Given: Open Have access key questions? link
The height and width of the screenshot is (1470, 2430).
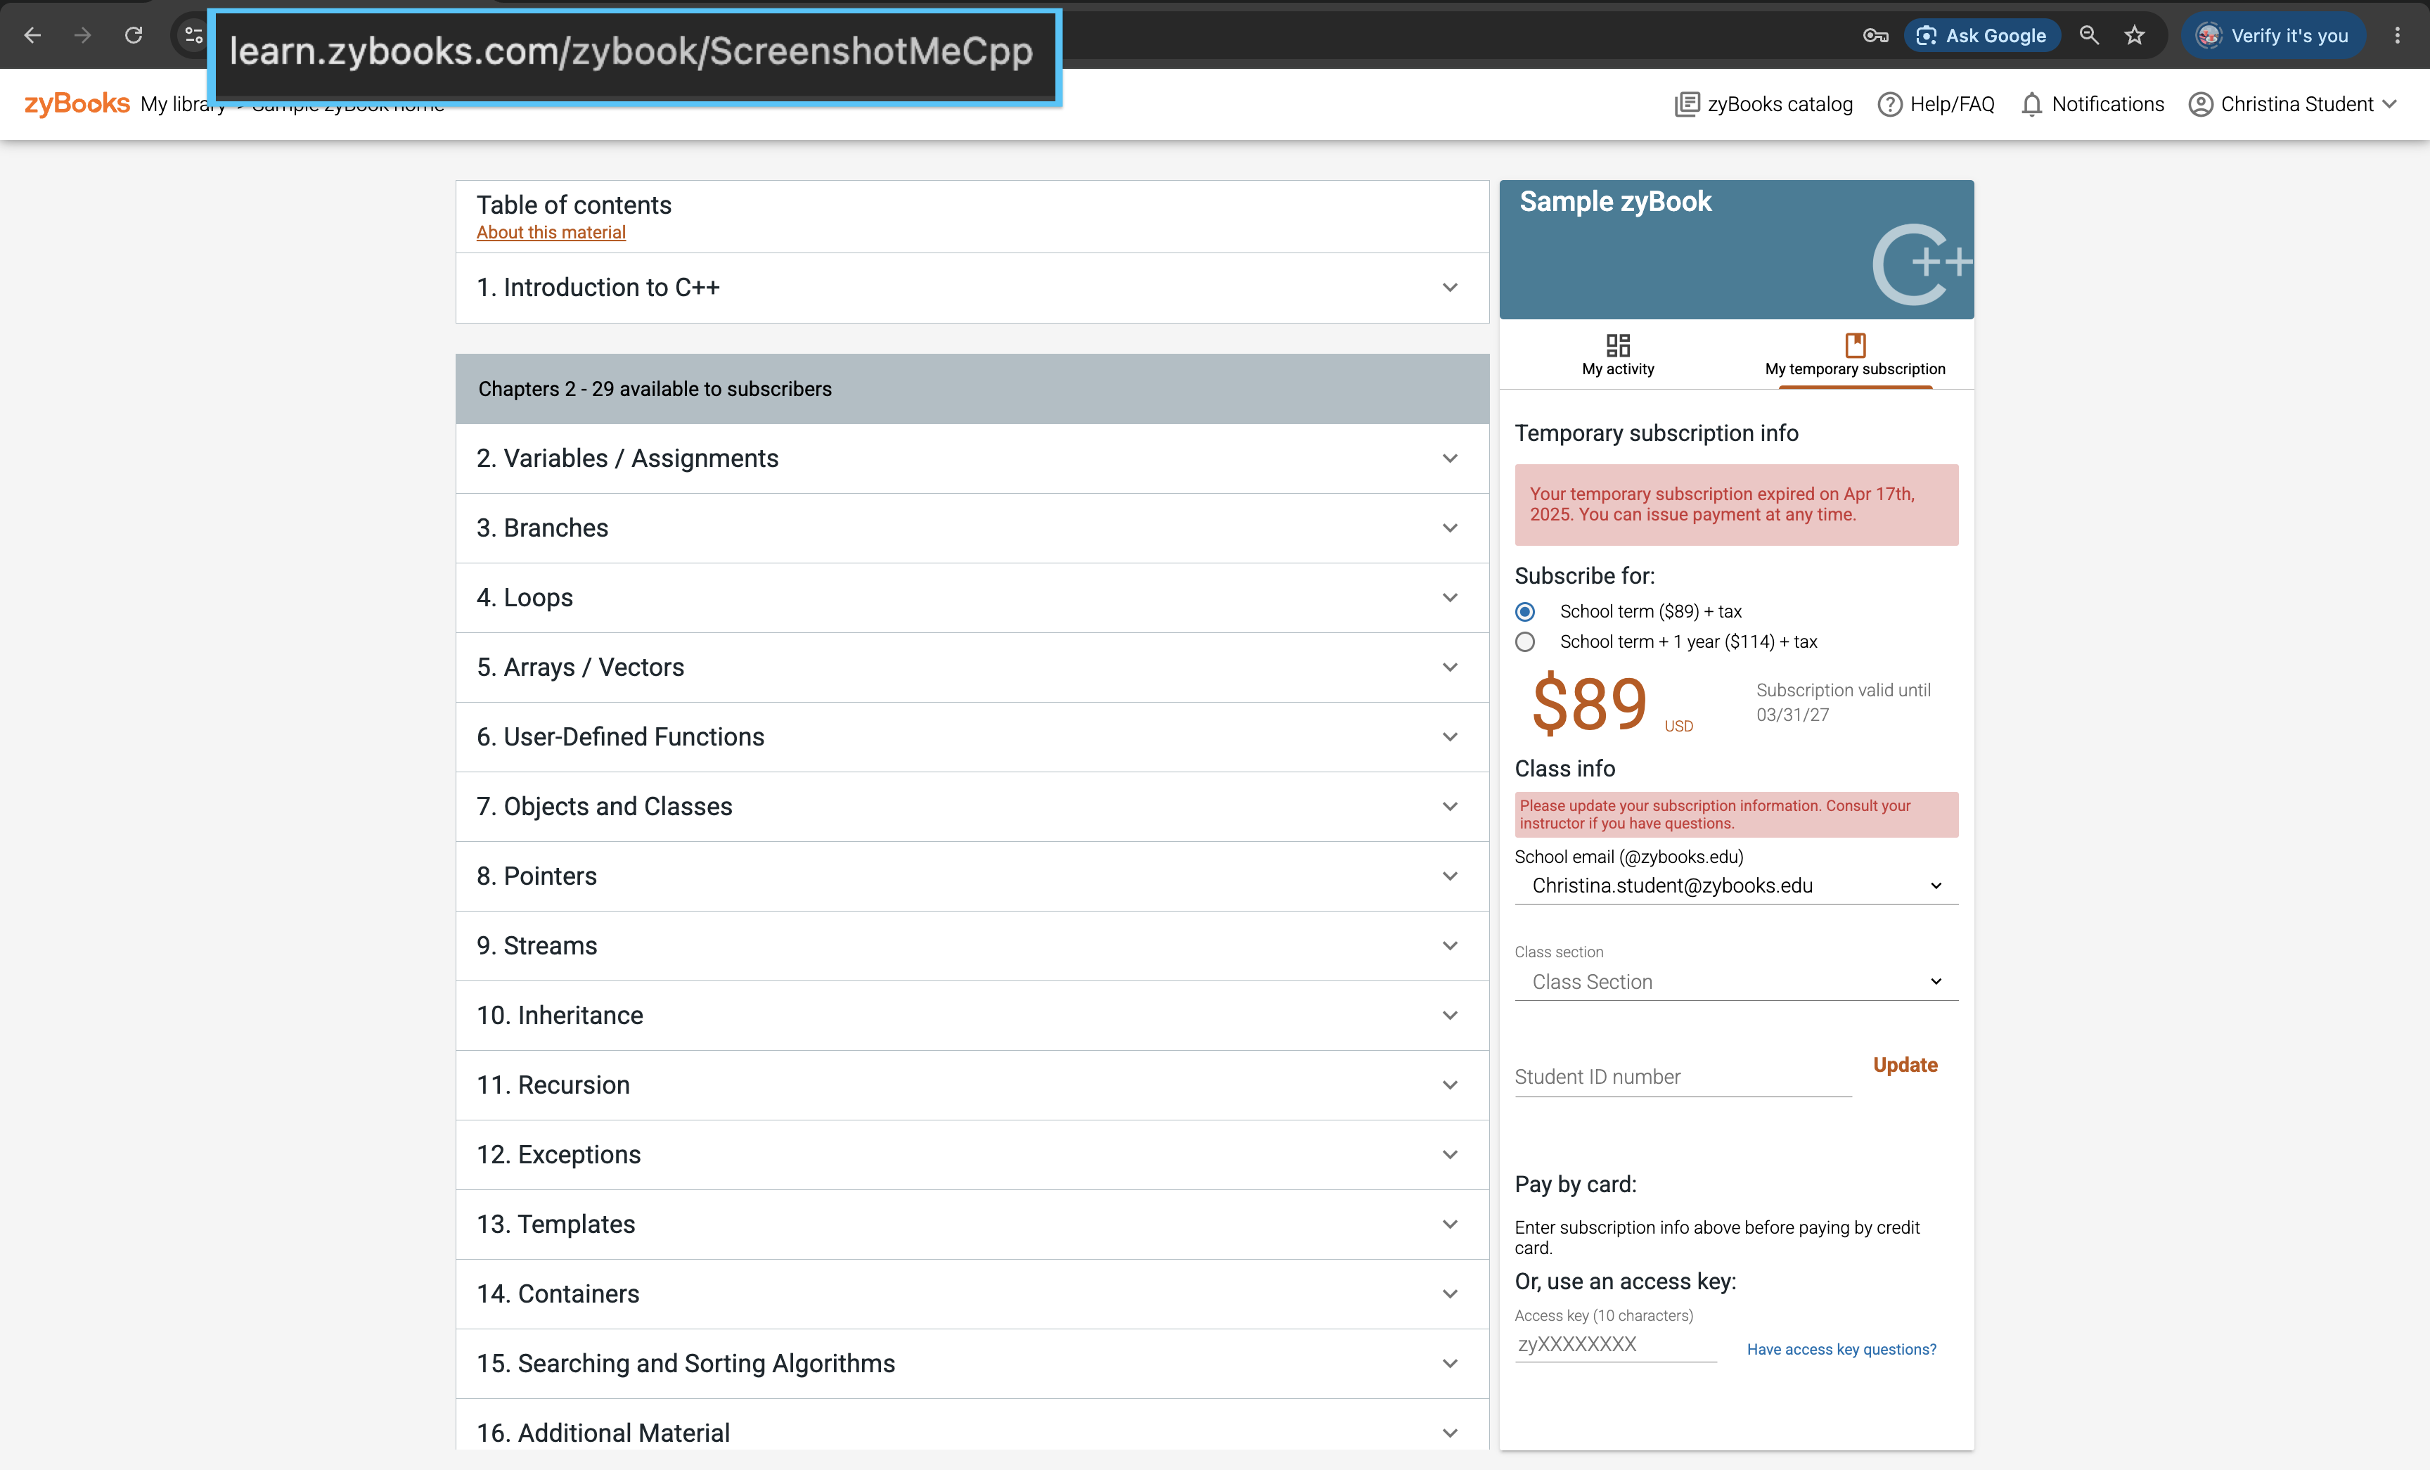Looking at the screenshot, I should tap(1841, 1350).
